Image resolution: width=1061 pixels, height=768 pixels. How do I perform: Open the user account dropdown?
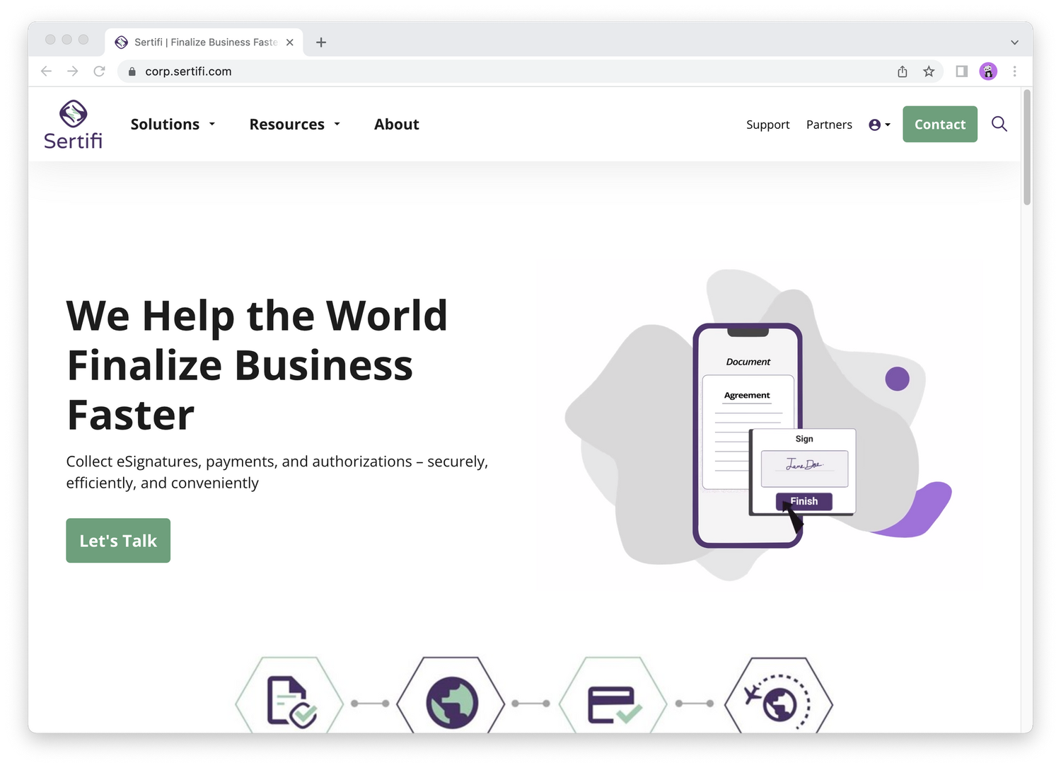[x=879, y=125]
